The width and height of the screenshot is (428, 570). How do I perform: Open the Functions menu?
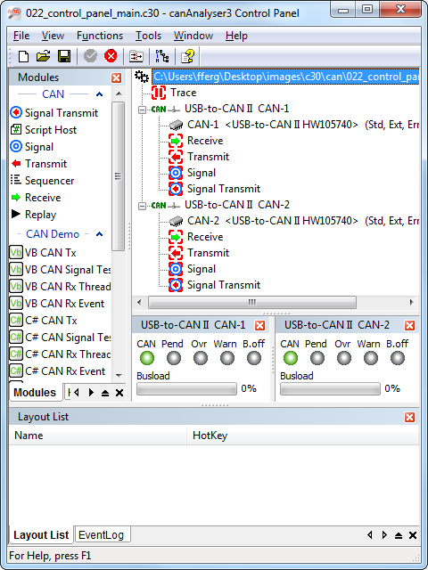100,36
